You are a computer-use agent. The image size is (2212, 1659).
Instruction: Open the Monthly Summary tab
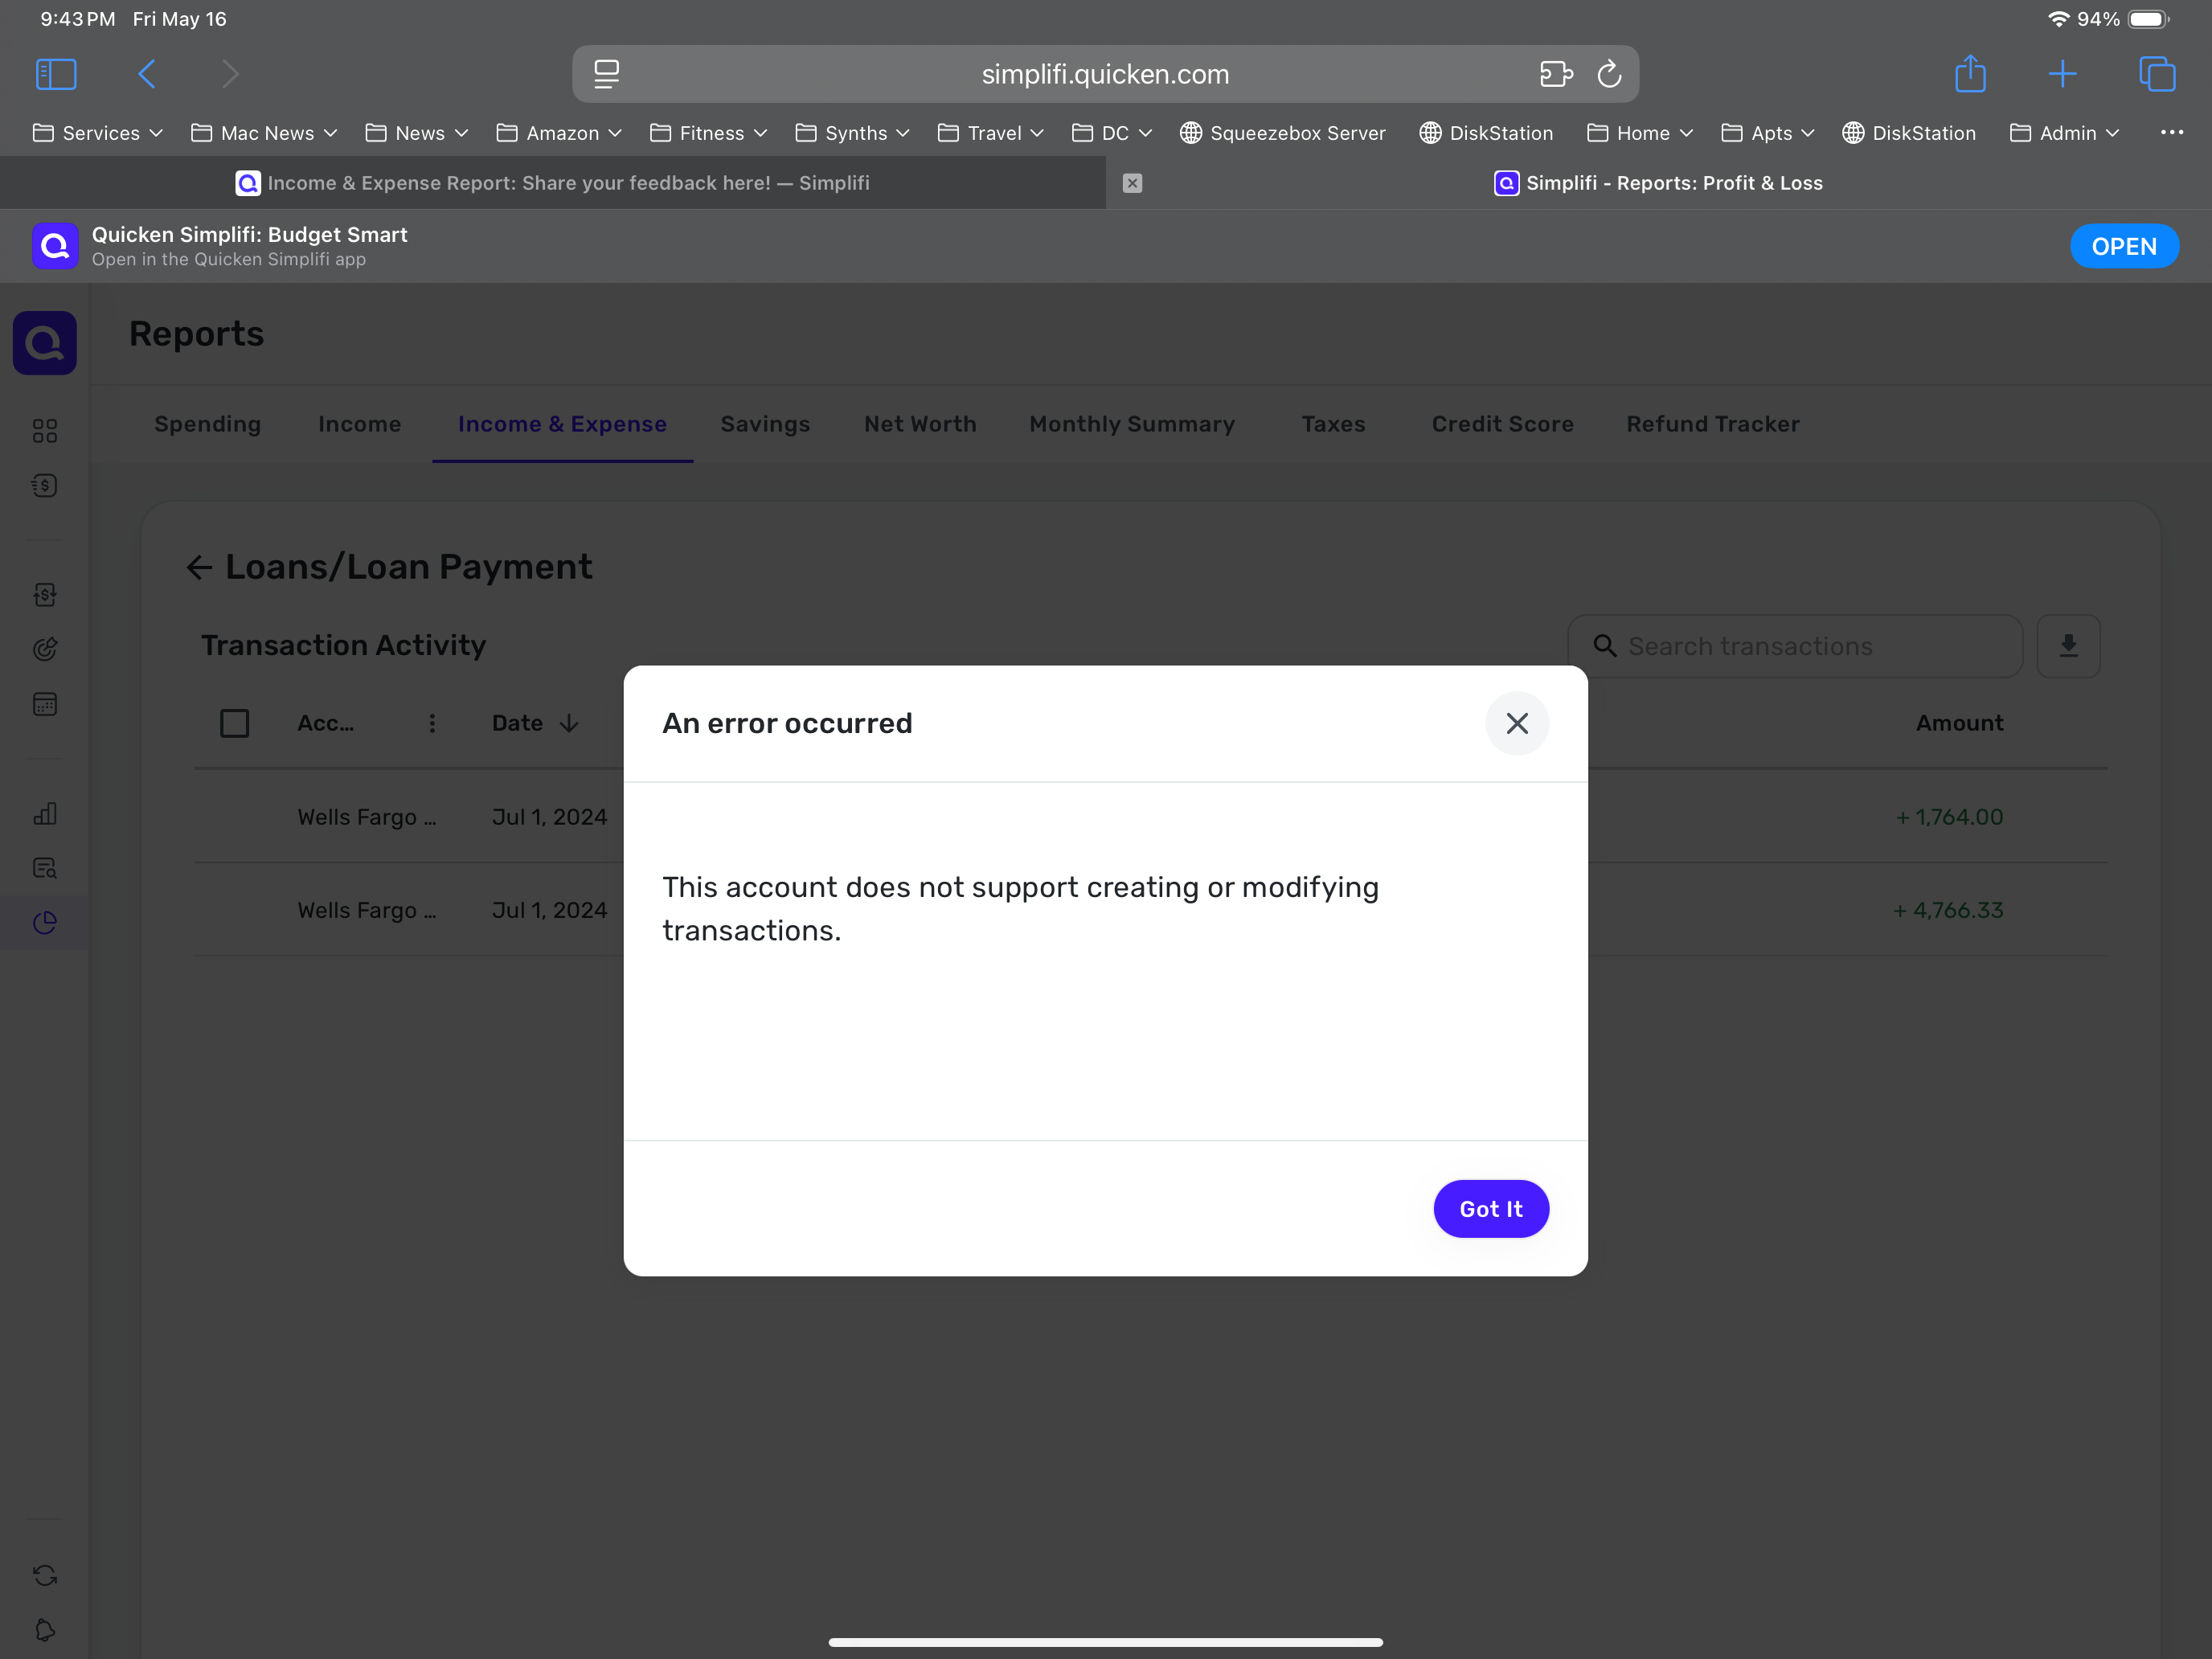point(1132,424)
